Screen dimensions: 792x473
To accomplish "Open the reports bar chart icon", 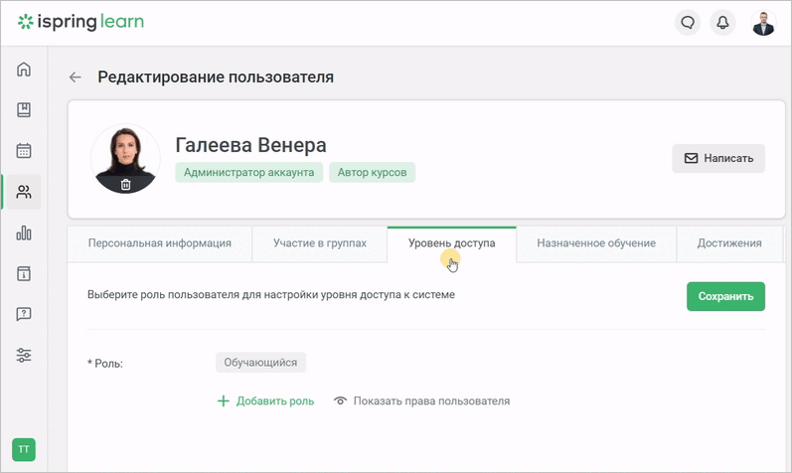I will 24,233.
